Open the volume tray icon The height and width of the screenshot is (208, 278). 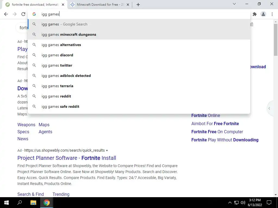243,203
